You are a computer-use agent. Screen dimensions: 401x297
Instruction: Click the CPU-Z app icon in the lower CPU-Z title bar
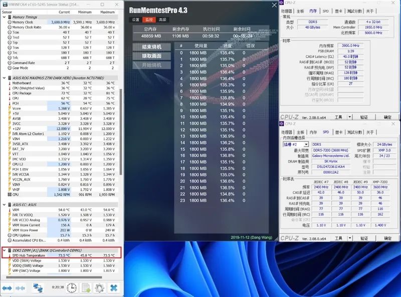pos(282,124)
